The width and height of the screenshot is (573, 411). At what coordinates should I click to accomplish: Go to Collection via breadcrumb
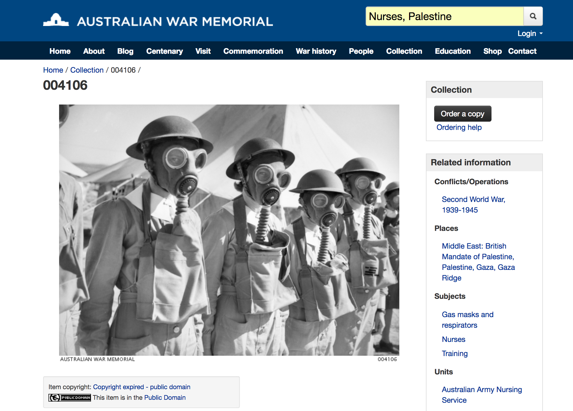click(87, 70)
